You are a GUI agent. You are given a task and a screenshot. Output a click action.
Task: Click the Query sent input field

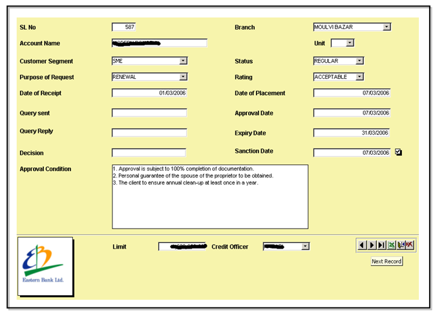pos(149,113)
